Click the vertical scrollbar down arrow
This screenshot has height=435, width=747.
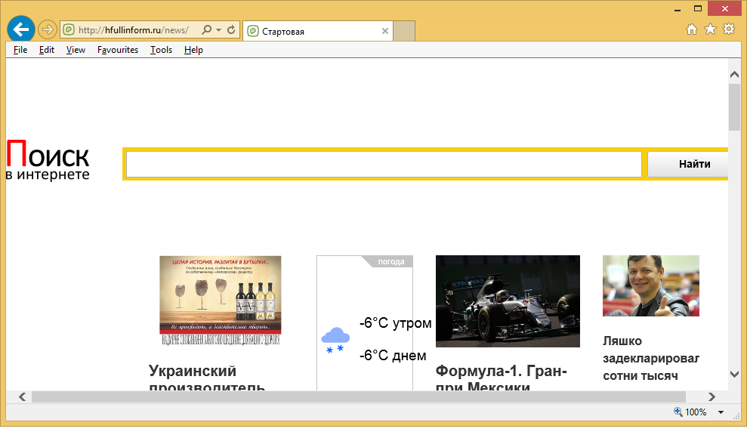(733, 374)
